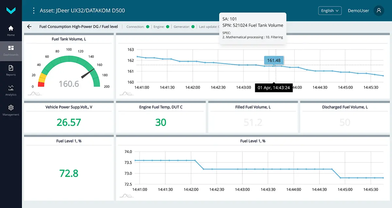Viewport: 392px width, 208px height.
Task: Open the Reports section
Action: pos(11,70)
